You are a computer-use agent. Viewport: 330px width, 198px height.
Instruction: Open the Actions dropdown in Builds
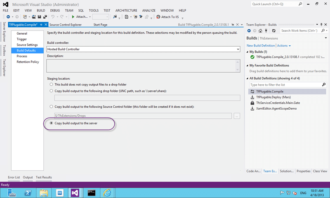tap(284, 46)
